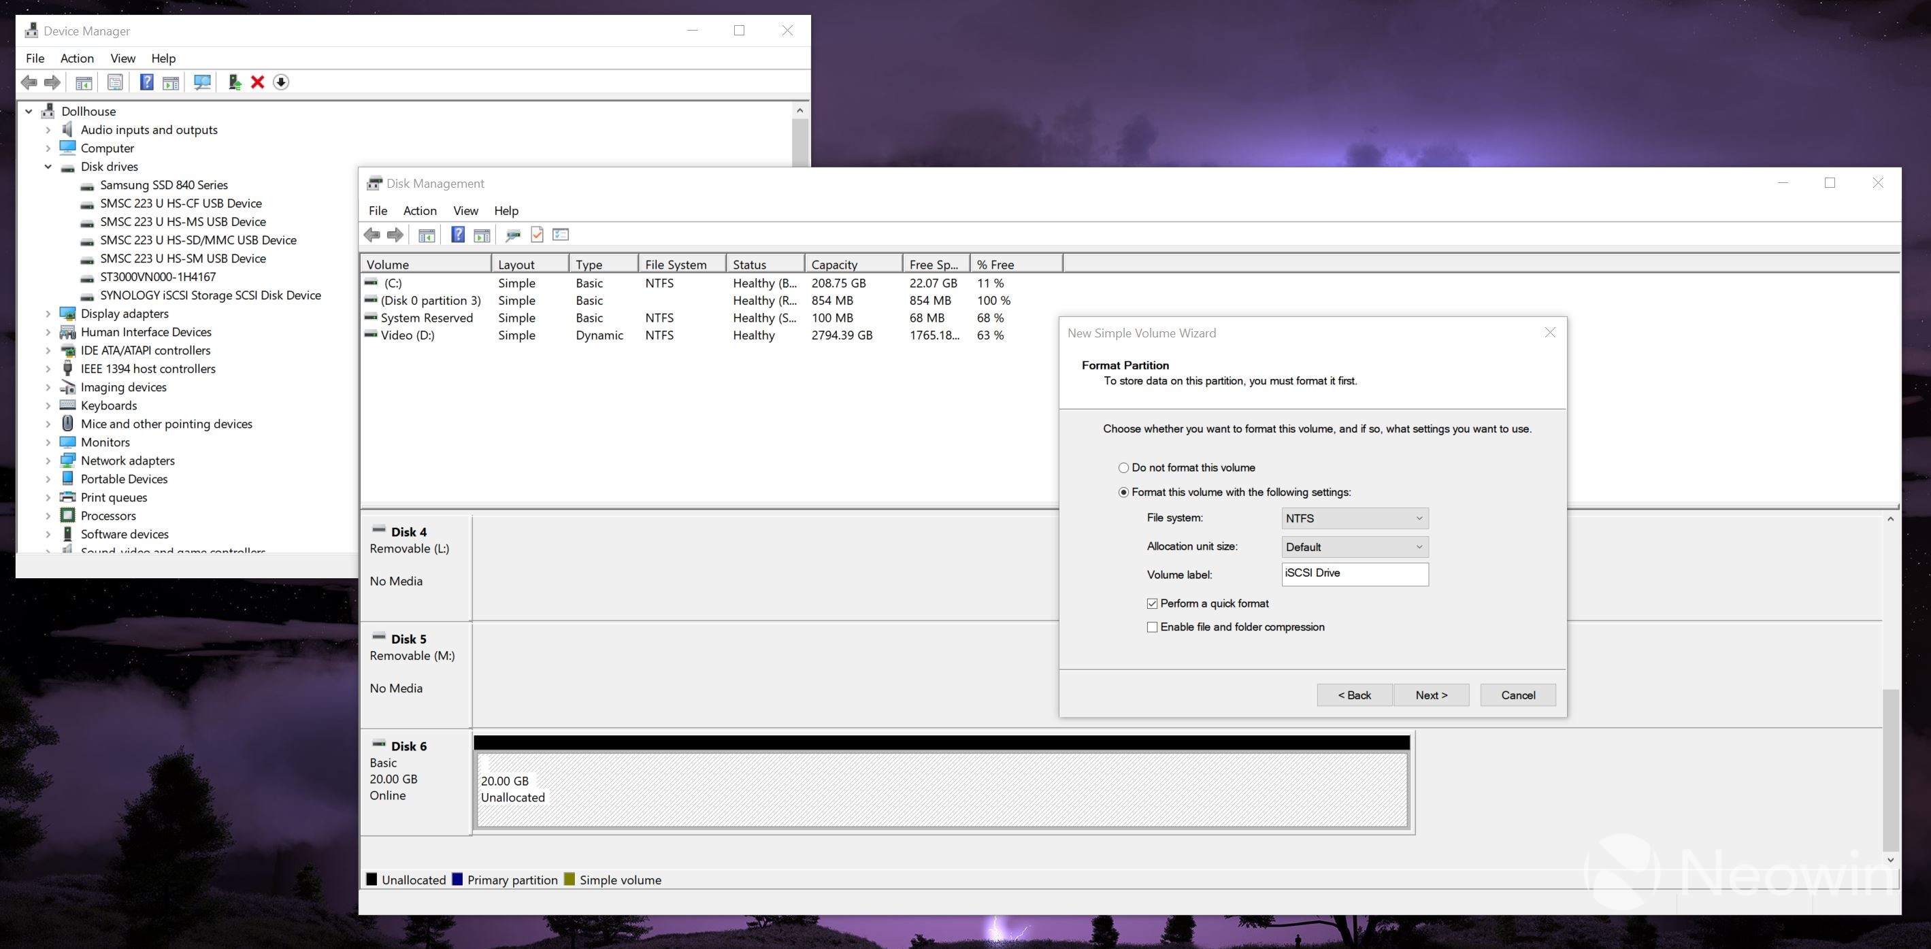Image resolution: width=1931 pixels, height=949 pixels.
Task: Expand Display adapters node
Action: point(48,314)
